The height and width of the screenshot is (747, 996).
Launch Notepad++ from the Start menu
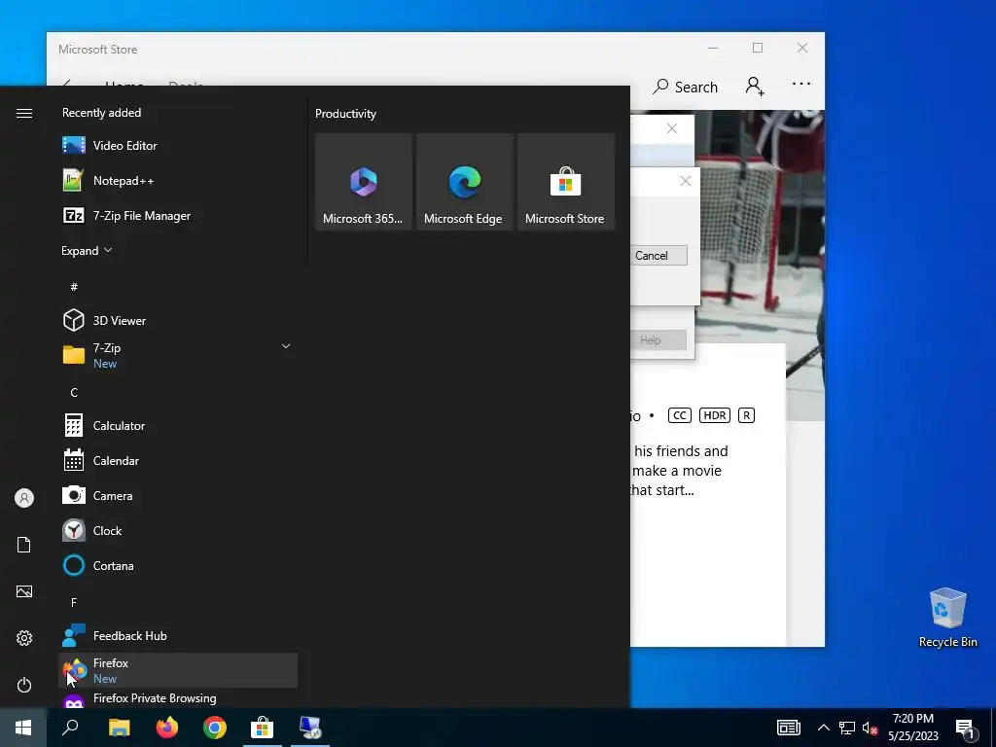pyautogui.click(x=178, y=180)
